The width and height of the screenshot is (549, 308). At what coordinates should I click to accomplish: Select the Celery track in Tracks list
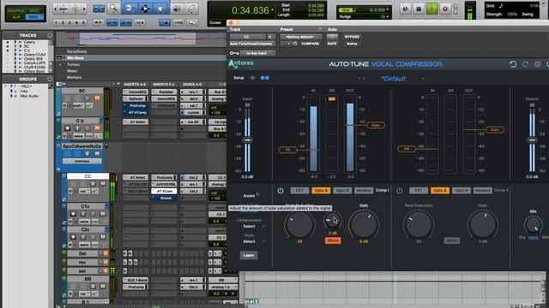(29, 42)
